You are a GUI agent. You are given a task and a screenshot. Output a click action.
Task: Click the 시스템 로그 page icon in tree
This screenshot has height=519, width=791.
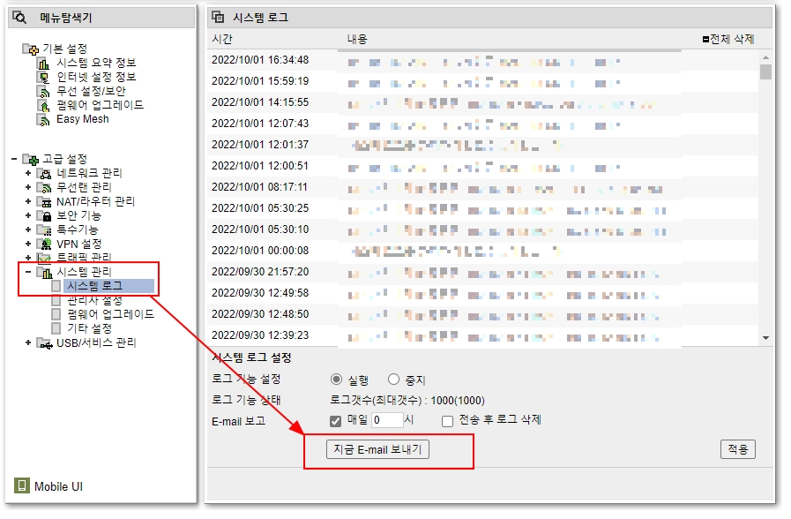56,286
